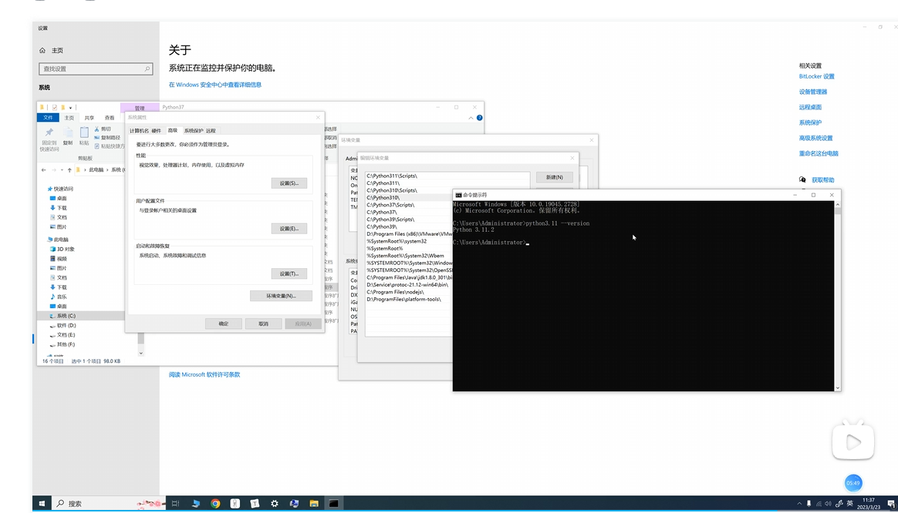Screen dimensions: 898x513
Task: Click Explorer sidebar scroll-down arrow
Action: pos(141,354)
